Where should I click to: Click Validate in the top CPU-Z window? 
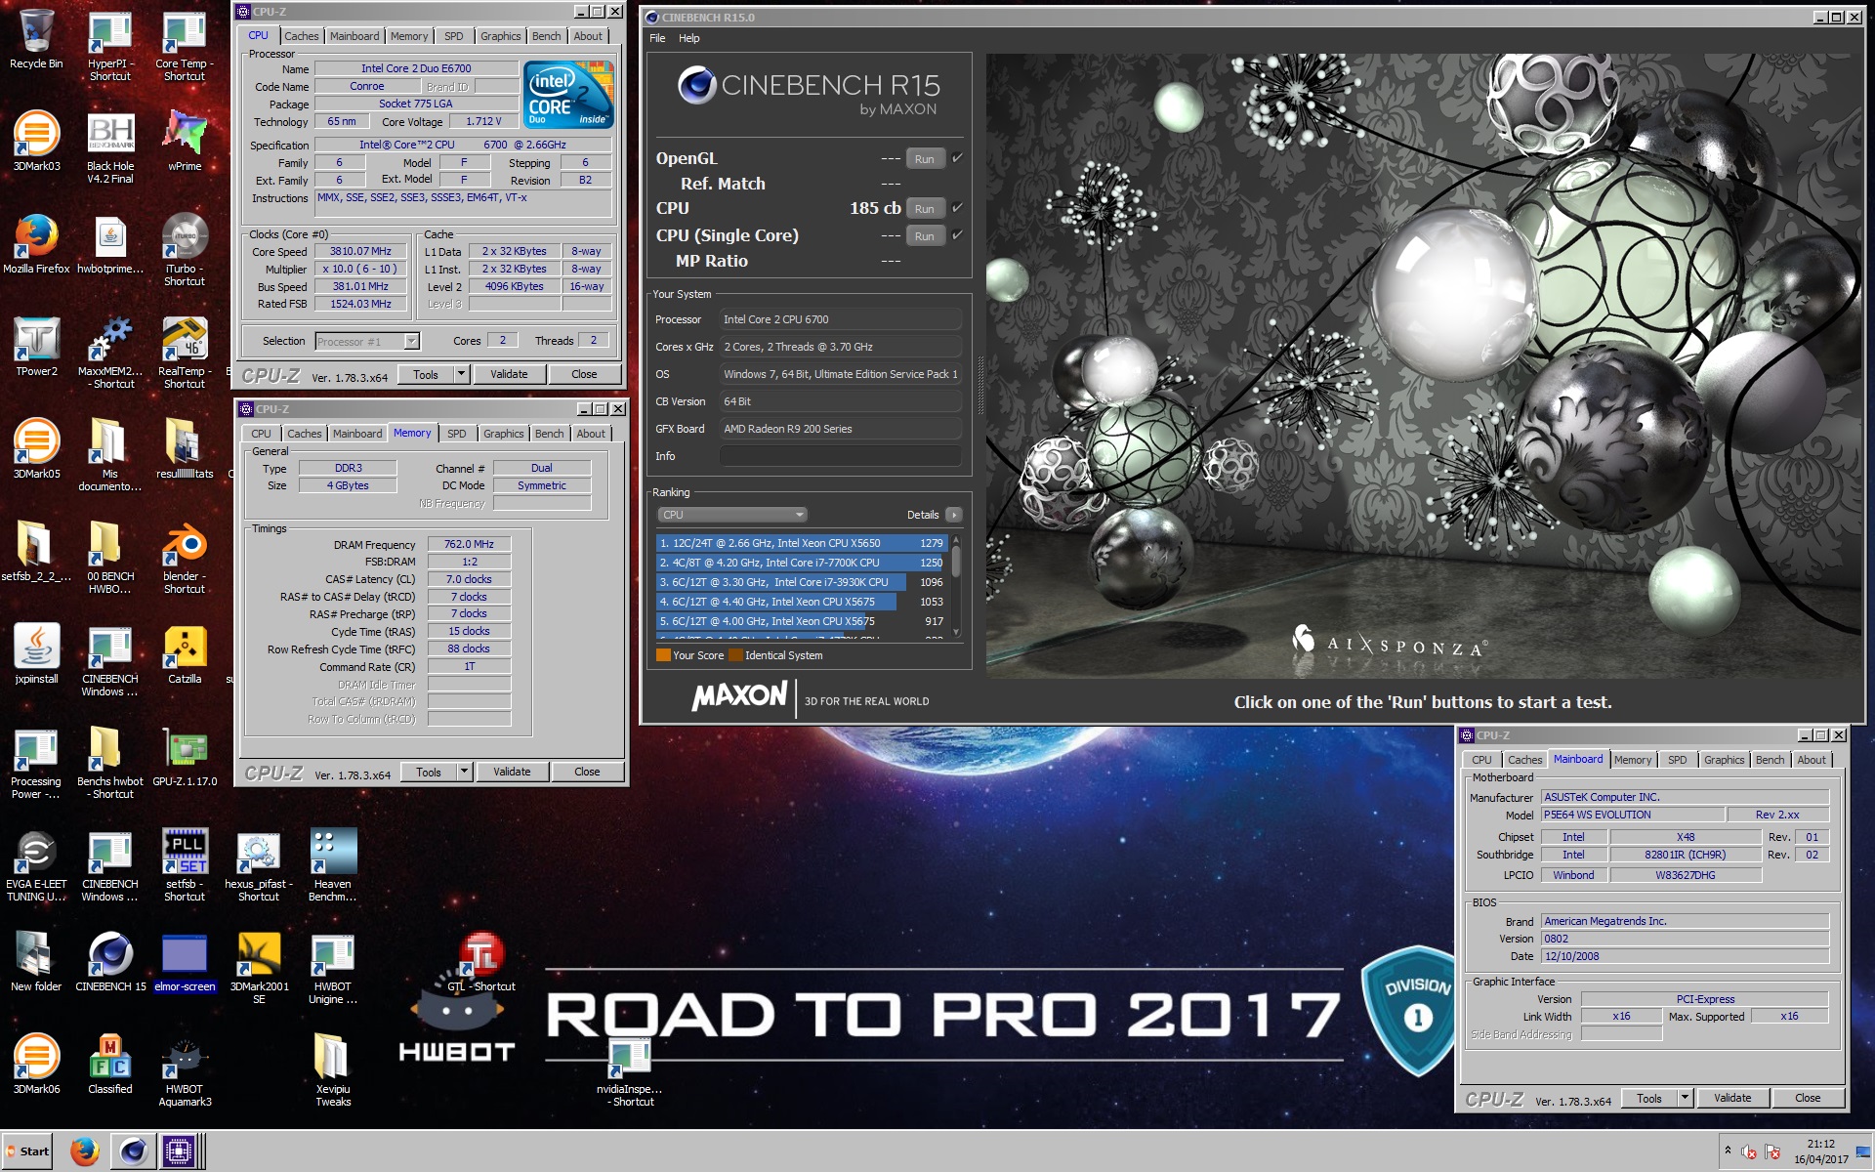pyautogui.click(x=509, y=374)
